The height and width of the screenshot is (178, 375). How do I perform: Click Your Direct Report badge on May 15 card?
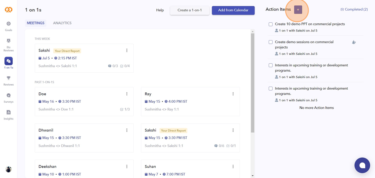tap(173, 131)
